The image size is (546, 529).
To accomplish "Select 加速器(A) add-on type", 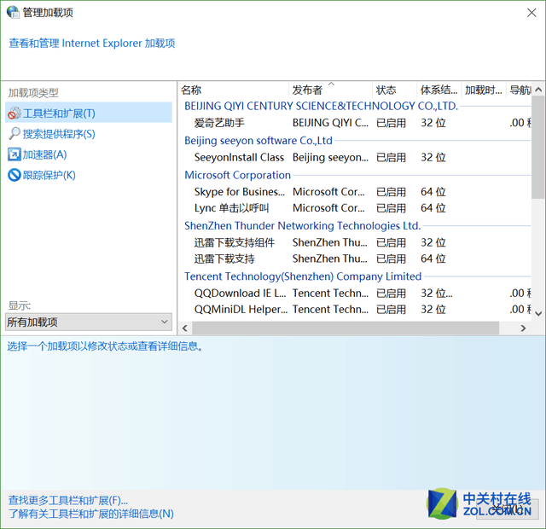I will click(44, 154).
